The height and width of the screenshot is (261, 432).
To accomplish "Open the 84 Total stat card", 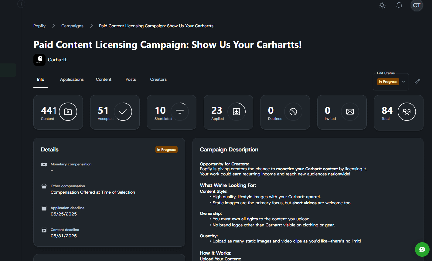I will pyautogui.click(x=399, y=112).
